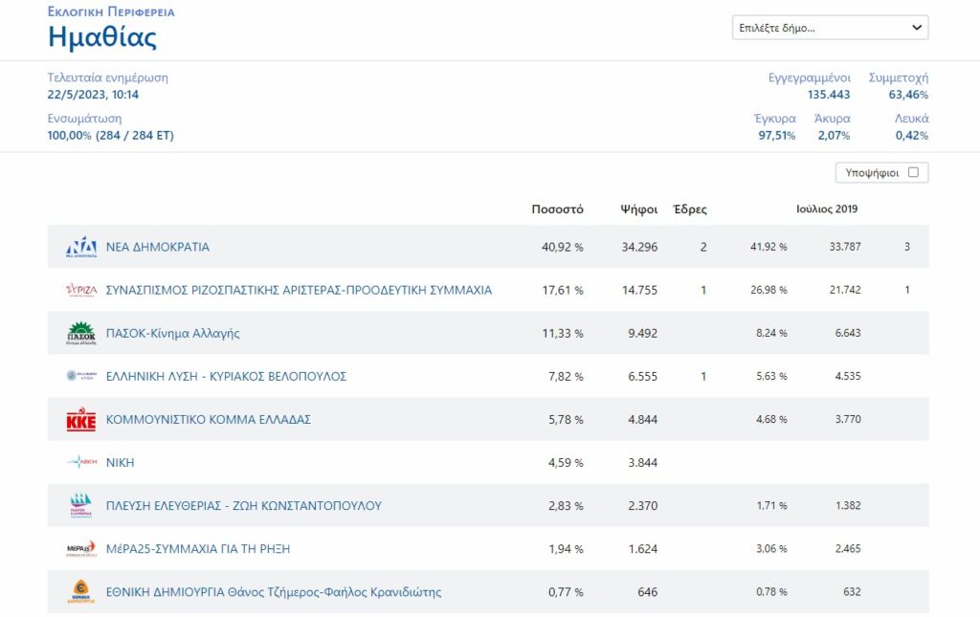Open the ΠΑΣΟΚ-Κίνημα Αλλαγής link
The width and height of the screenshot is (980, 617).
coord(172,333)
